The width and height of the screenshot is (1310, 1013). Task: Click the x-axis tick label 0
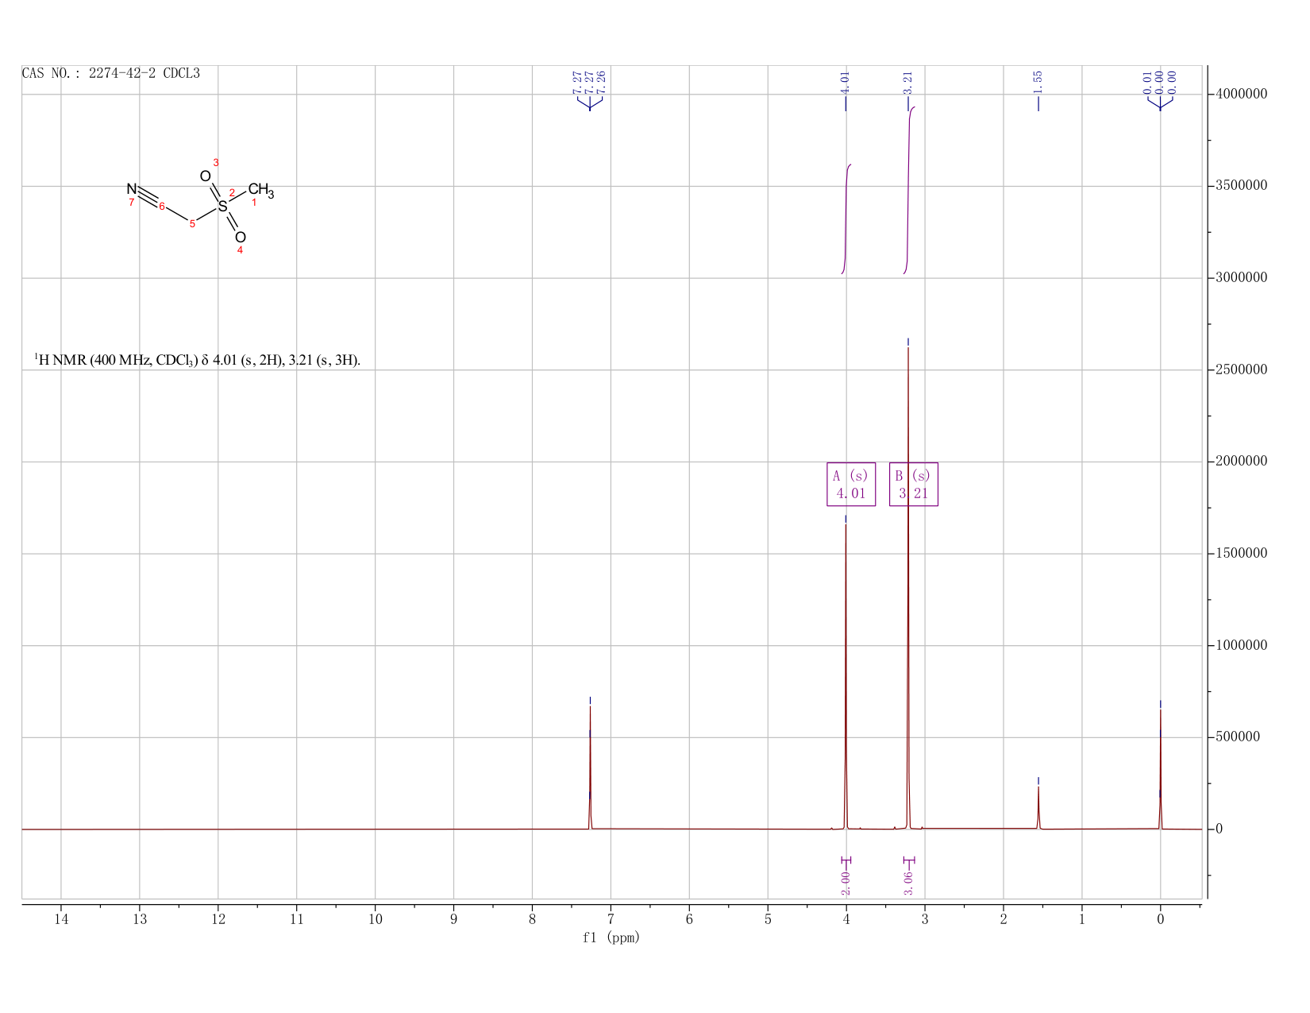(1161, 919)
